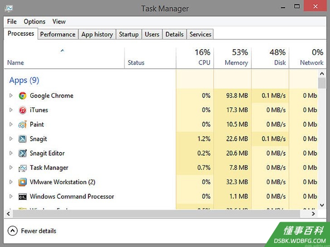The width and height of the screenshot is (330, 247).
Task: Select the Paint palette icon
Action: coord(23,124)
